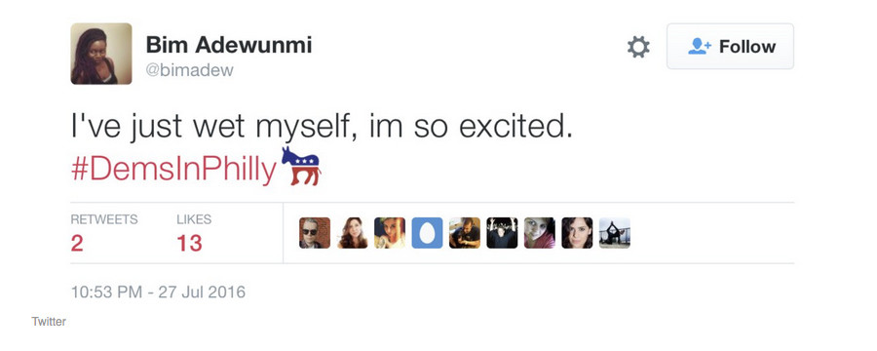Open fifth liker avatar seated person
This screenshot has height=351, width=877.
coord(464,233)
